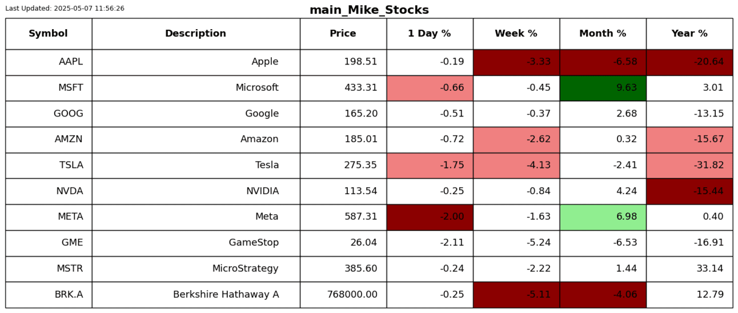Click the Last Updated timestamp text
Screen dimensions: 738x313
pos(65,9)
